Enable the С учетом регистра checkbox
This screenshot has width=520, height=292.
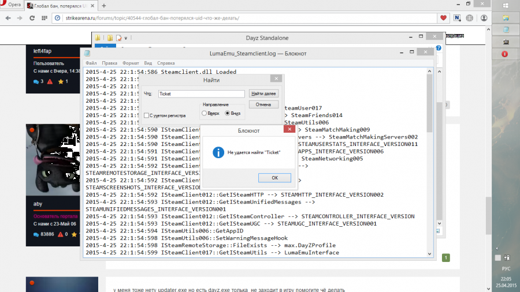(146, 115)
